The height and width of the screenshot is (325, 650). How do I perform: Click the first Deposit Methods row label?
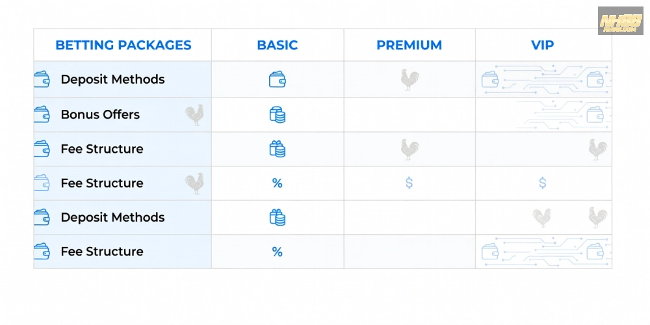pos(112,79)
